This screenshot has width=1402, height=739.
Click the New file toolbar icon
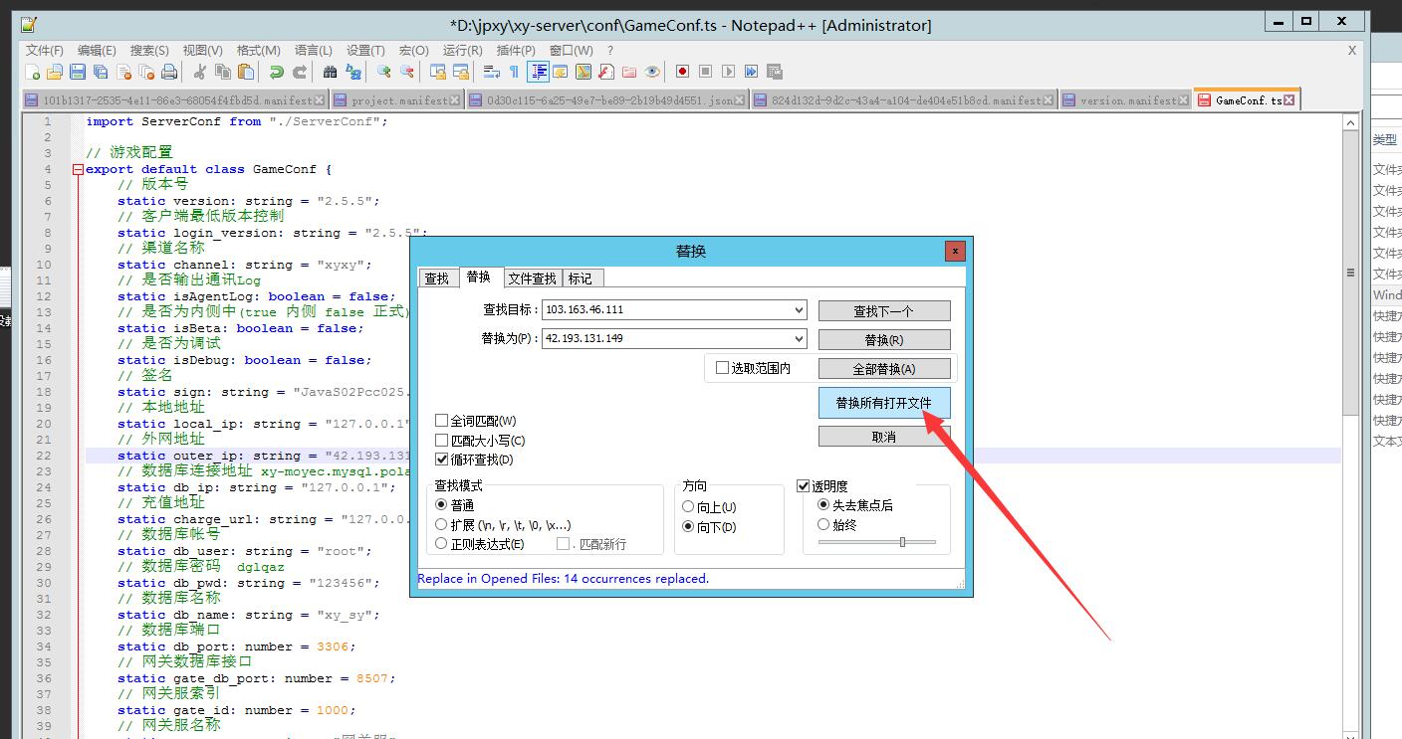pyautogui.click(x=33, y=72)
